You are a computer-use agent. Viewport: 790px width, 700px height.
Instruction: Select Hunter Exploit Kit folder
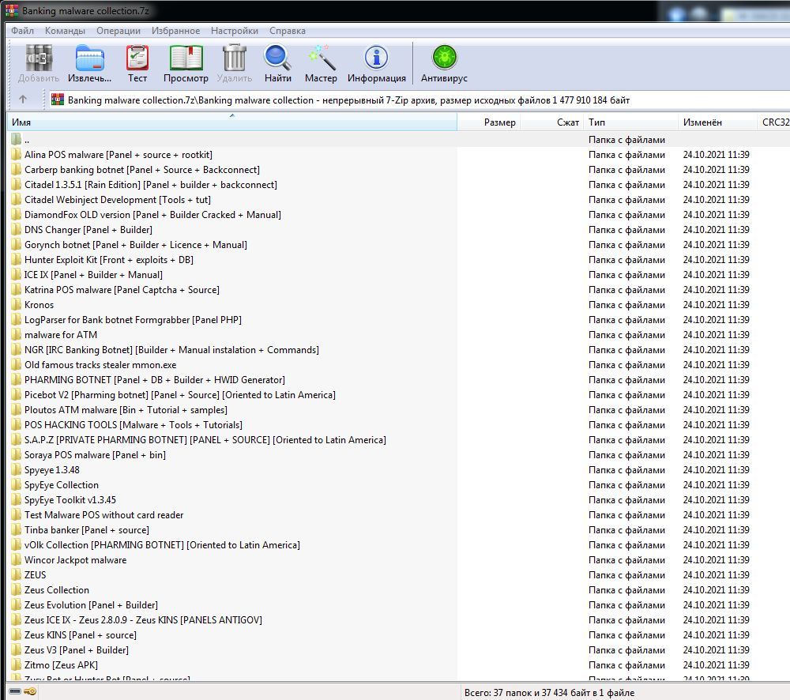108,260
